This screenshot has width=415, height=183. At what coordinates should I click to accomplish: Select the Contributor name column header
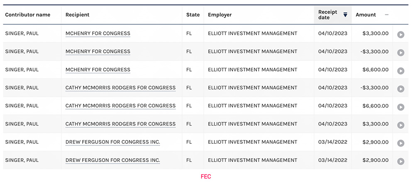(x=27, y=15)
